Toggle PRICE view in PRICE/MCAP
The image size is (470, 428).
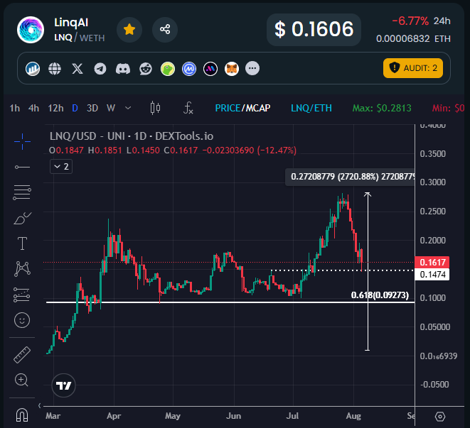pyautogui.click(x=228, y=108)
